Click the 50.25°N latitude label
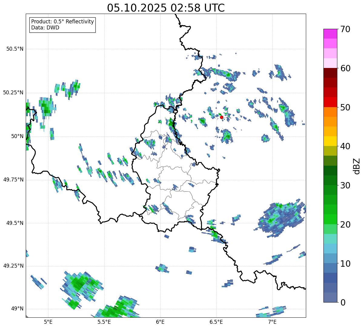Image resolution: width=364 pixels, height=328 pixels. (x=13, y=93)
